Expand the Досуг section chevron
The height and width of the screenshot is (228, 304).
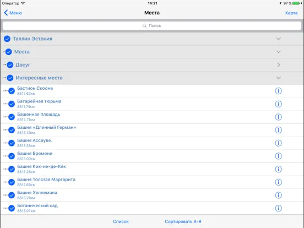[279, 65]
